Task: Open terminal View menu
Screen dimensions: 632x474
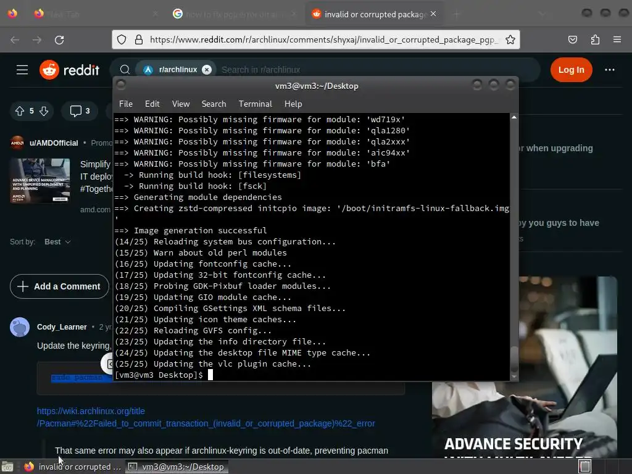Action: pyautogui.click(x=181, y=104)
